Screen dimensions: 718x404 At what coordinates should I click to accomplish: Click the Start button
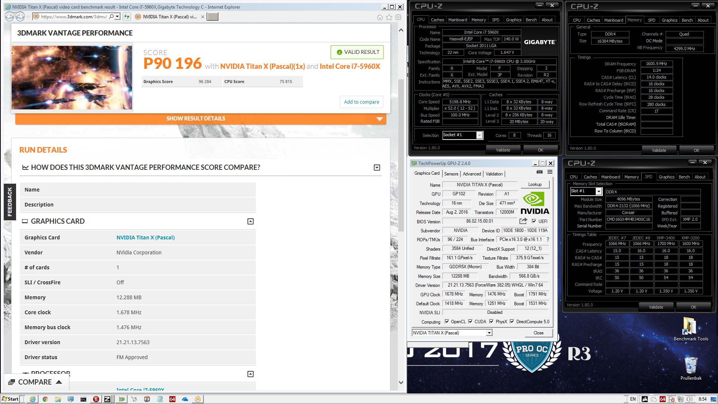pos(10,399)
